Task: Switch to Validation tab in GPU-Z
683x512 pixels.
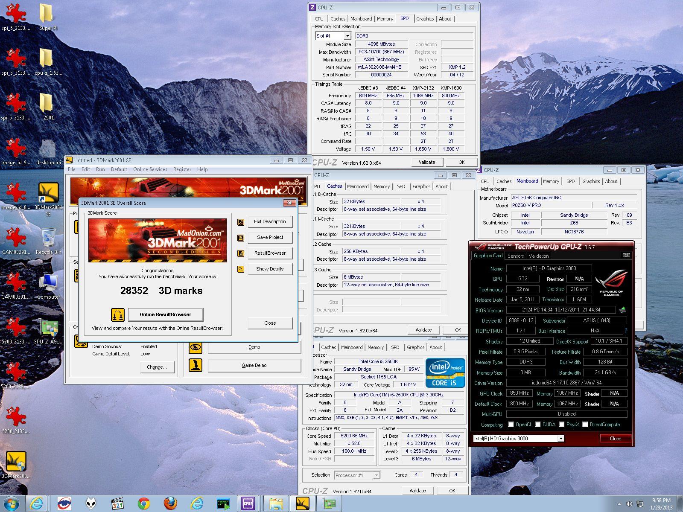Action: pyautogui.click(x=539, y=256)
